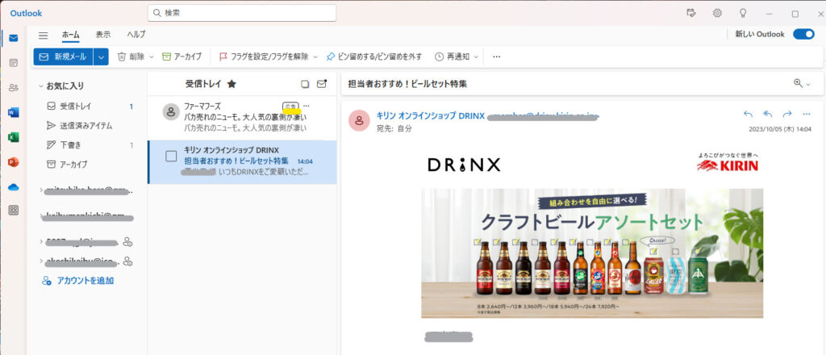Open the settings gear in title bar
The height and width of the screenshot is (355, 826).
[x=717, y=13]
